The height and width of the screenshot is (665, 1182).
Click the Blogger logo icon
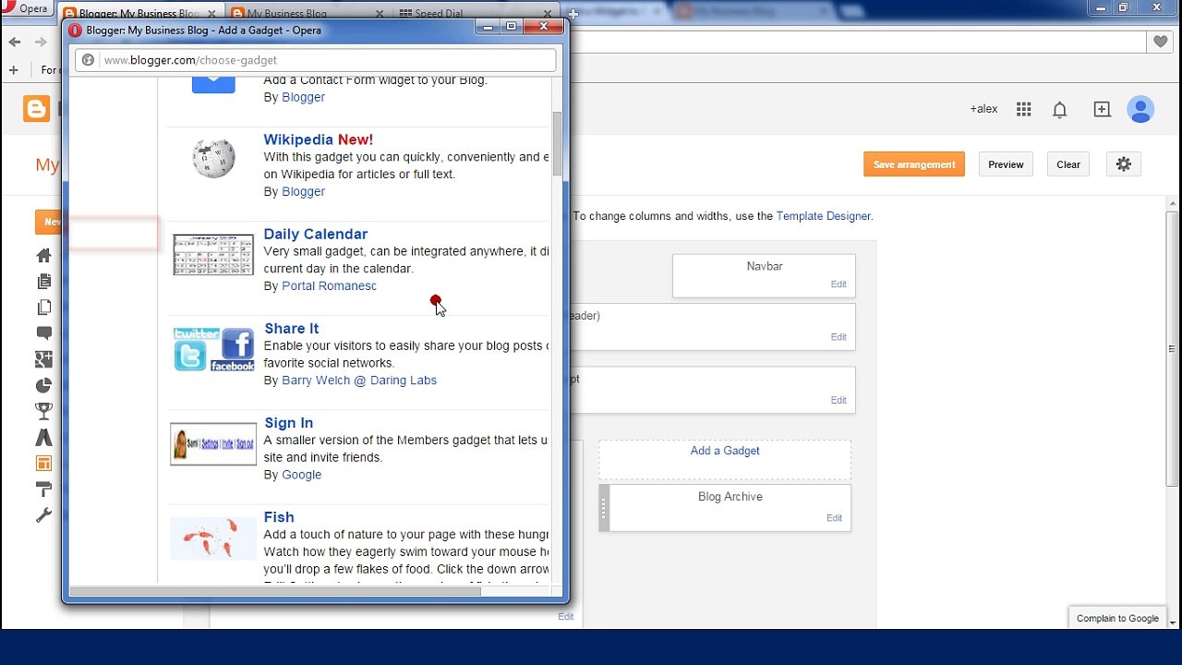point(36,109)
